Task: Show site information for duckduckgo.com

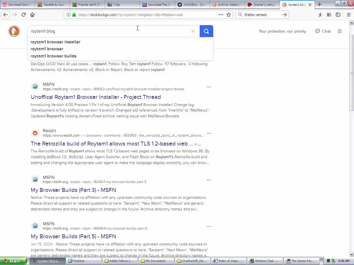Action: pos(68,15)
